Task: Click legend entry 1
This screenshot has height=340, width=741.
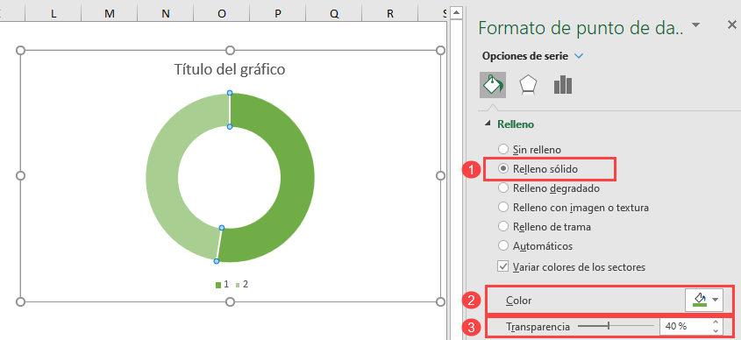Action: 222,284
